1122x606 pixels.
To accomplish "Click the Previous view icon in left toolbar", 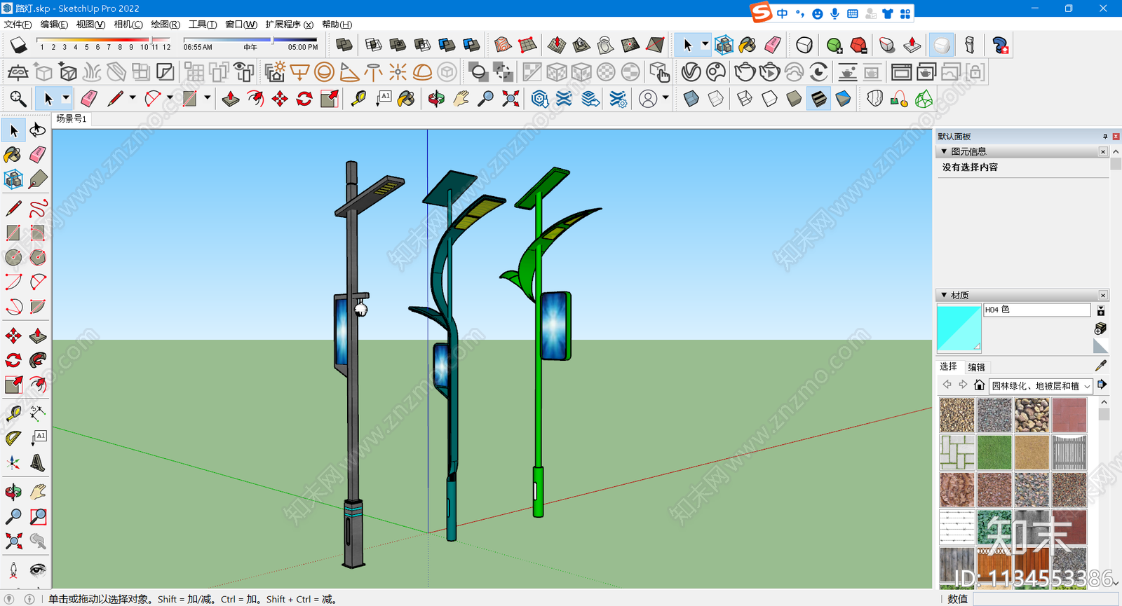I will pyautogui.click(x=38, y=541).
